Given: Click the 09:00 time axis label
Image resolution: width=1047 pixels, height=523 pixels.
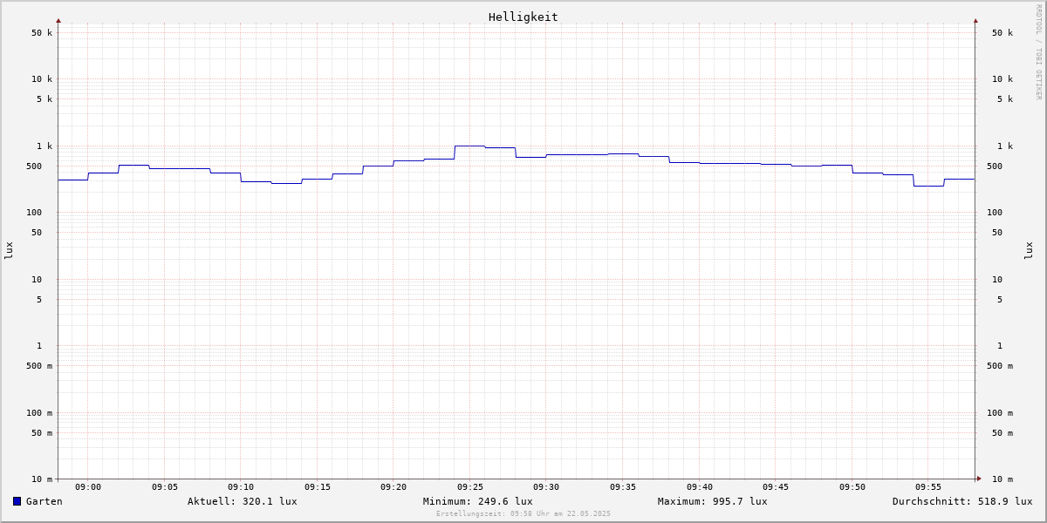Looking at the screenshot, I should click(x=88, y=487).
